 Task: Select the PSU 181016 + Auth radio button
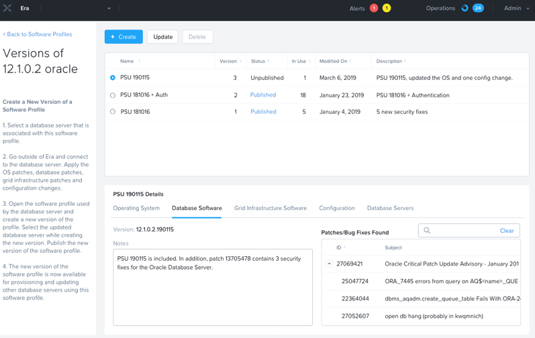point(113,95)
